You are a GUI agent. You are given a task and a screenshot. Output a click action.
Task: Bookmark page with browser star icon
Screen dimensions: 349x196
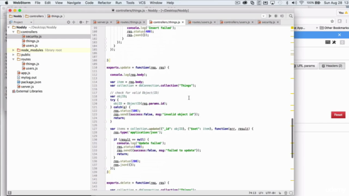click(x=332, y=21)
